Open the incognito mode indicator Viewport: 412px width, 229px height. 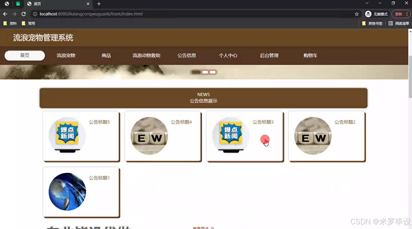click(x=377, y=14)
